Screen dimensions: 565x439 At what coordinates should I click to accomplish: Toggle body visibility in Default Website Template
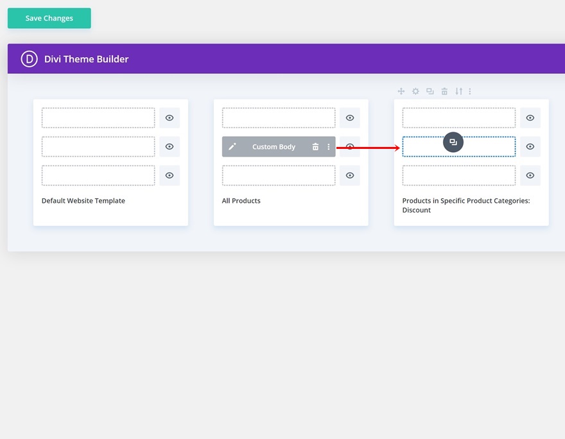(x=169, y=146)
